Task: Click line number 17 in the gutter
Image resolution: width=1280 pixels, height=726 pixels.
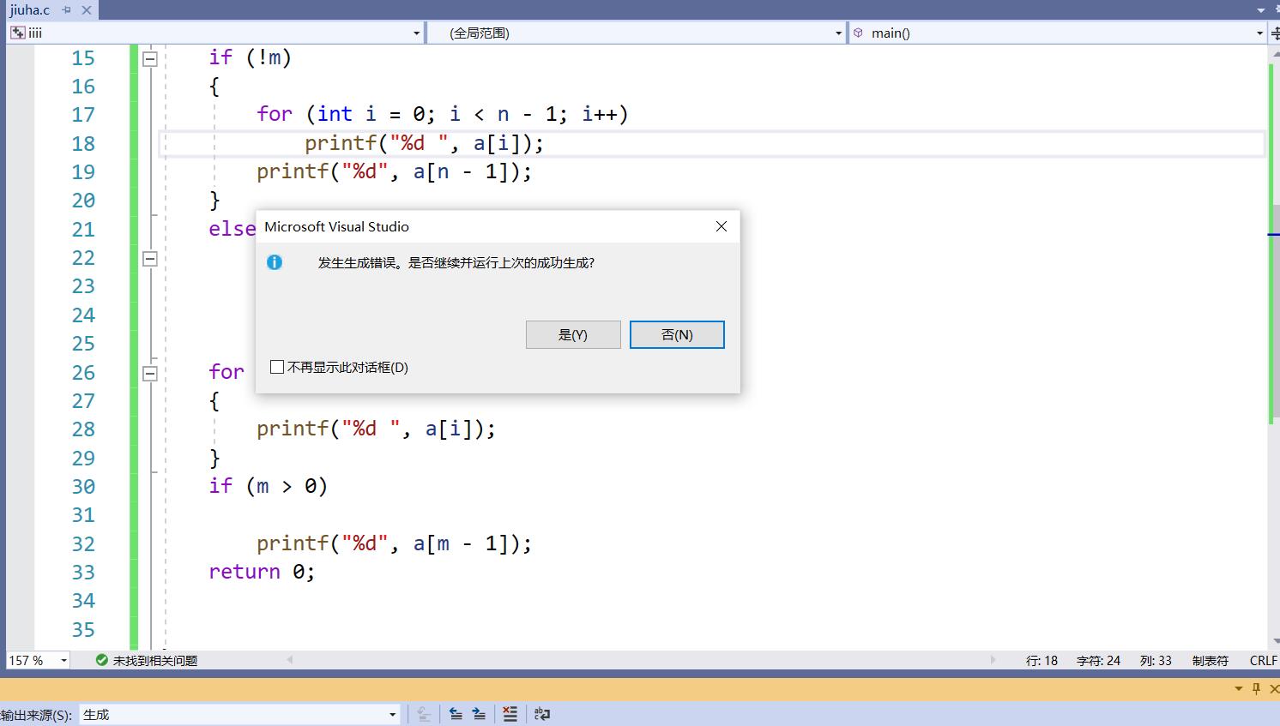Action: pos(83,115)
